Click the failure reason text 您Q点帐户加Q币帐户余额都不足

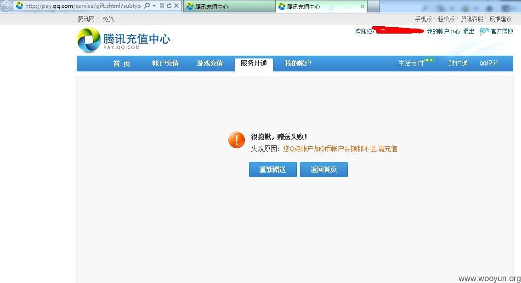coord(329,149)
